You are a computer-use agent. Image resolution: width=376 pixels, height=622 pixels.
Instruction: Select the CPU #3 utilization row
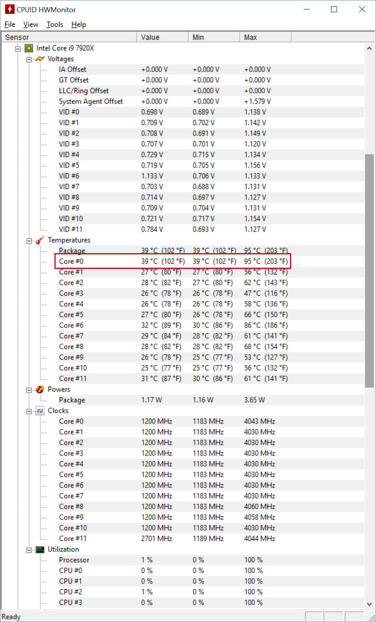click(211, 603)
